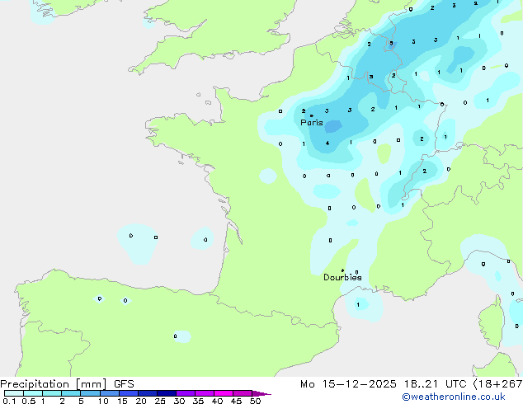Select the 2–5 mm legend swatch

point(71,393)
